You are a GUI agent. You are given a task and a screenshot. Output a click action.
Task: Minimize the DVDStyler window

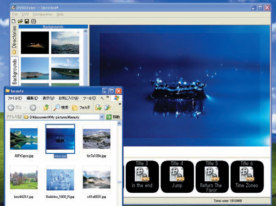point(253,8)
